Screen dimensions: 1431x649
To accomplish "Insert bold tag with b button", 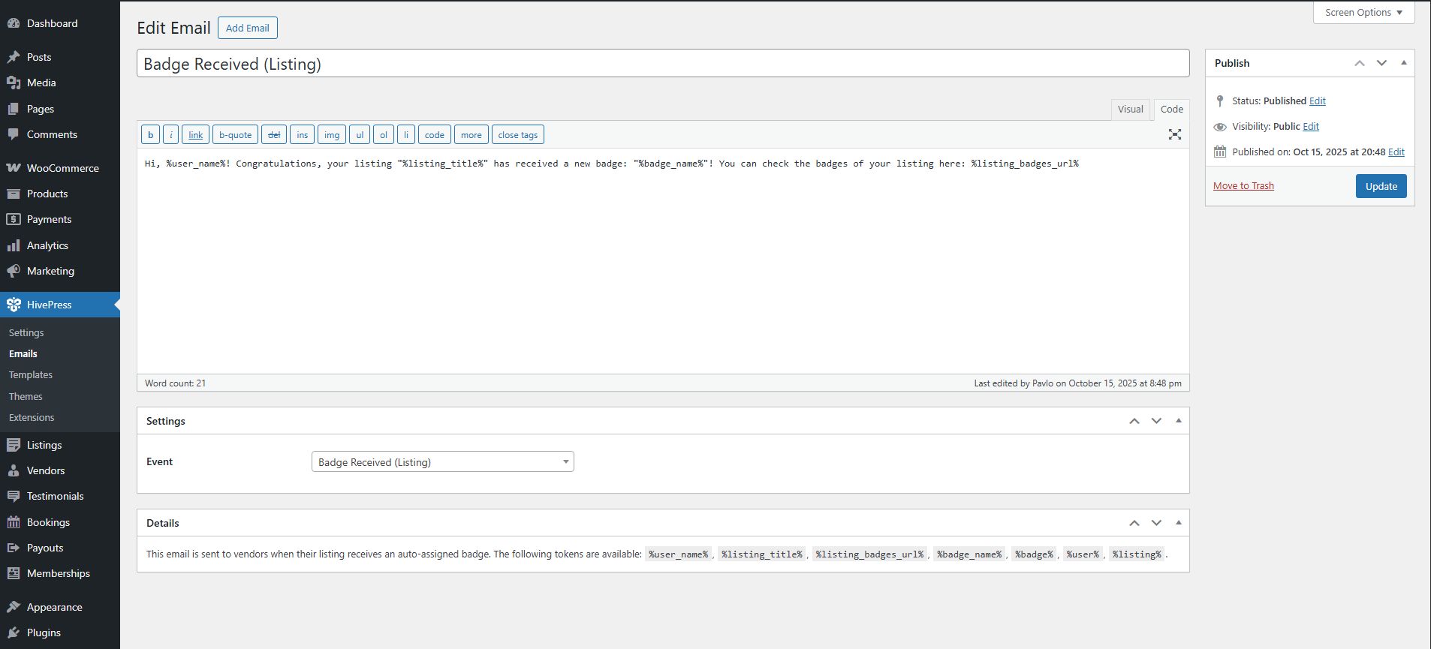I will pyautogui.click(x=150, y=134).
